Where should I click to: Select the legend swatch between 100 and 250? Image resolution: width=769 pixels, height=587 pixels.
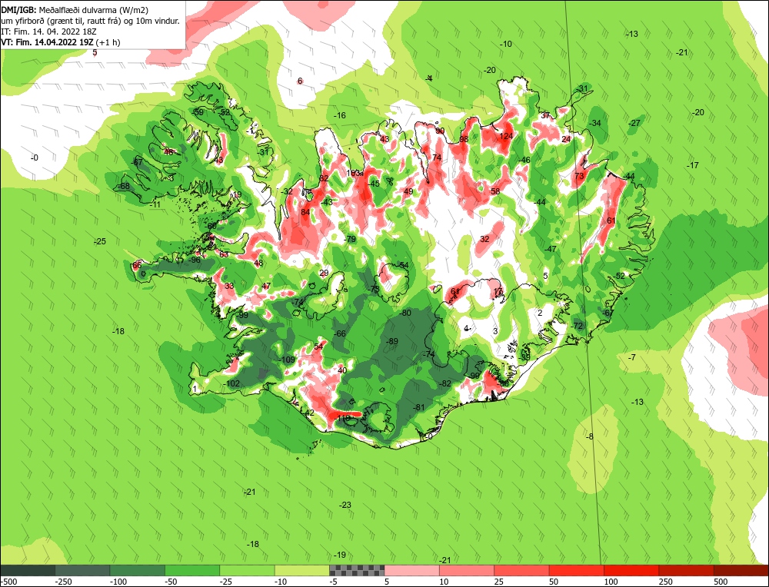[631, 570]
